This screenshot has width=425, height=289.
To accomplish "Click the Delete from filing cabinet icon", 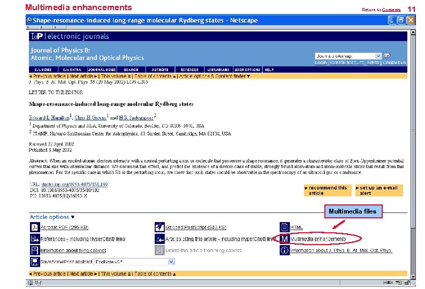I will point(160,250).
